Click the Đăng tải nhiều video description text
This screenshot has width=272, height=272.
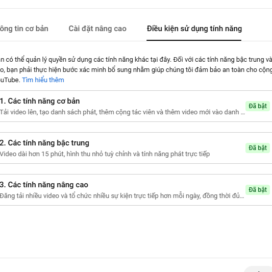pos(122,196)
